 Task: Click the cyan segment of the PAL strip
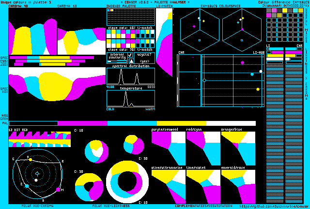click(x=132, y=123)
